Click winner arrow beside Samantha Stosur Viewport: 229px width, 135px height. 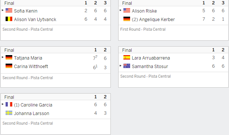[x=120, y=66]
